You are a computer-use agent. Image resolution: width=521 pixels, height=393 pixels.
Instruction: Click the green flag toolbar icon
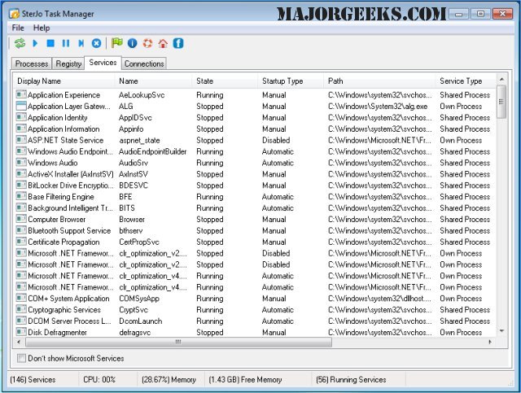(x=117, y=43)
